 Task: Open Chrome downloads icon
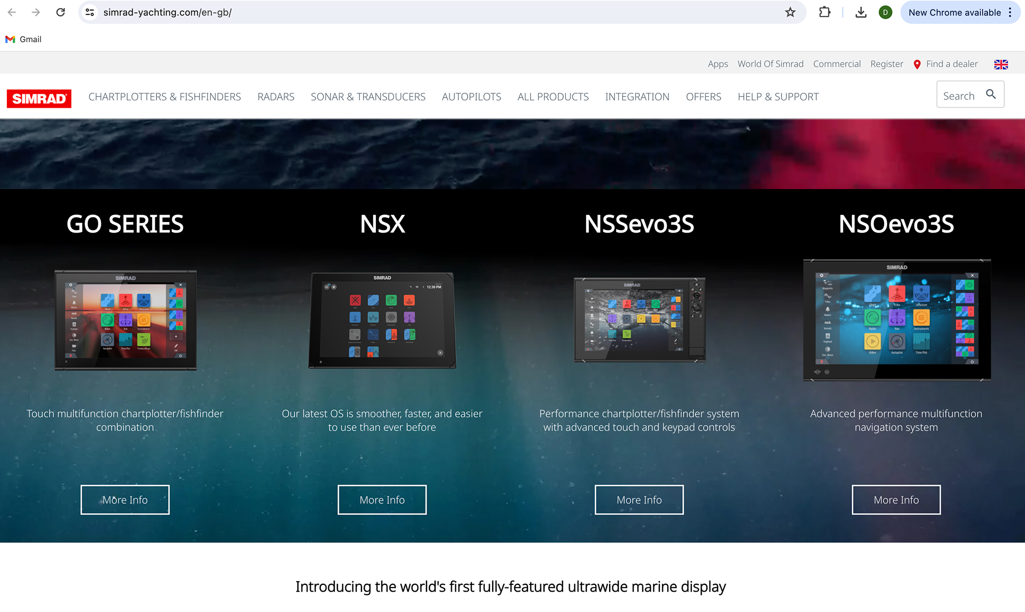pos(861,12)
